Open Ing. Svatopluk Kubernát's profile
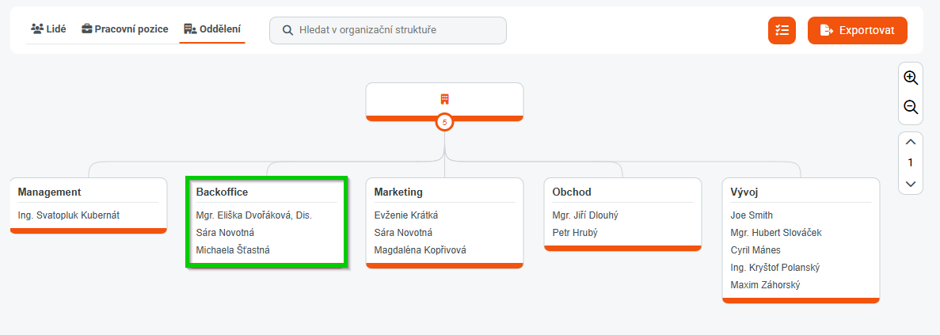Screen dimensions: 940x335 (x=69, y=215)
